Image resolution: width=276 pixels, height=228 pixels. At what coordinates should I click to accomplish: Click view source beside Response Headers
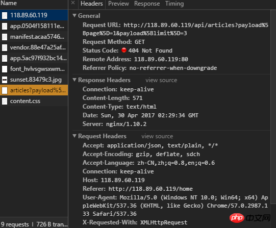tap(161, 80)
